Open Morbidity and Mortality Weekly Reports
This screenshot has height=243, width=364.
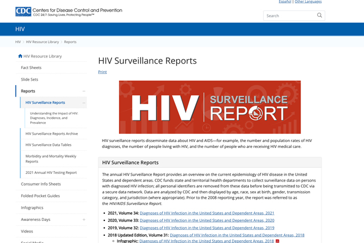pyautogui.click(x=51, y=159)
